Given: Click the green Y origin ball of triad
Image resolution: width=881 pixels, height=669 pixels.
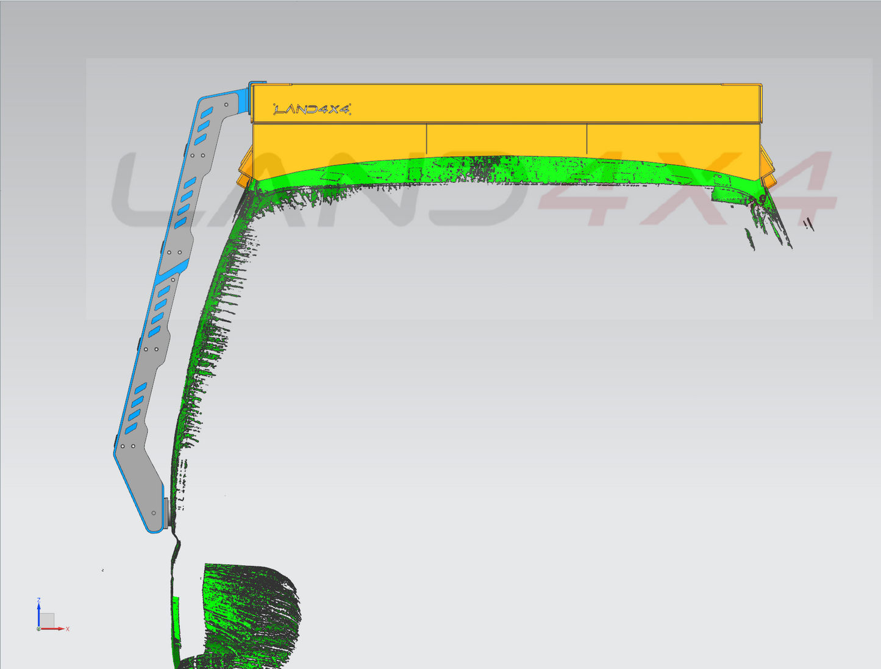Looking at the screenshot, I should click(38, 629).
